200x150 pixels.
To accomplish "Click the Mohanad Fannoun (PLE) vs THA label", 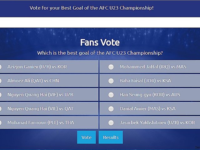I will [x=41, y=122].
